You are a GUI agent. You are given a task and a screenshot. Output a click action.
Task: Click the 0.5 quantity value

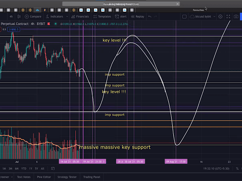click(x=4, y=29)
